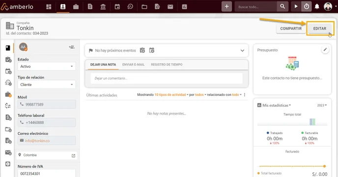Switch to Registro de tiempo tab
The height and width of the screenshot is (177, 338).
point(167,64)
